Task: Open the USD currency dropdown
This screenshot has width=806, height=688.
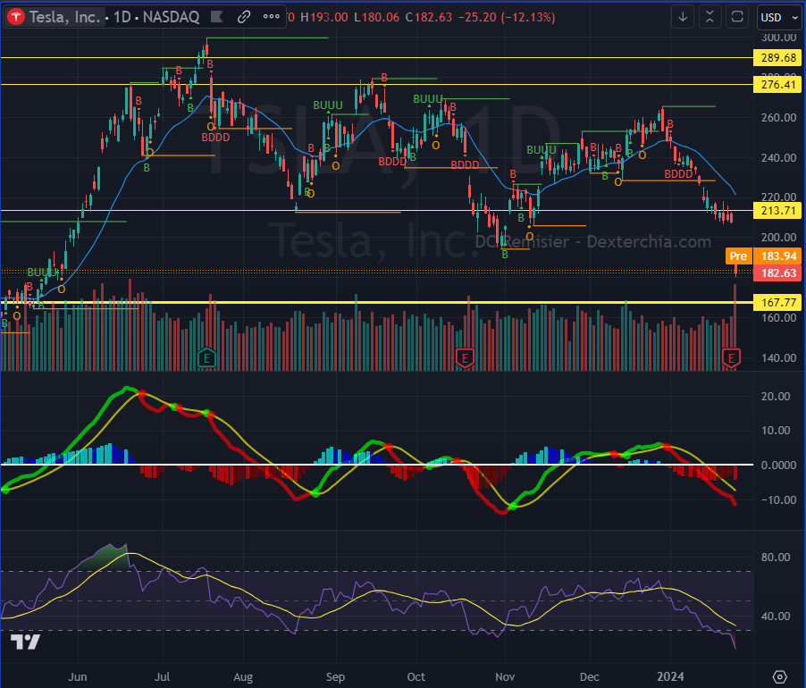Action: point(779,18)
